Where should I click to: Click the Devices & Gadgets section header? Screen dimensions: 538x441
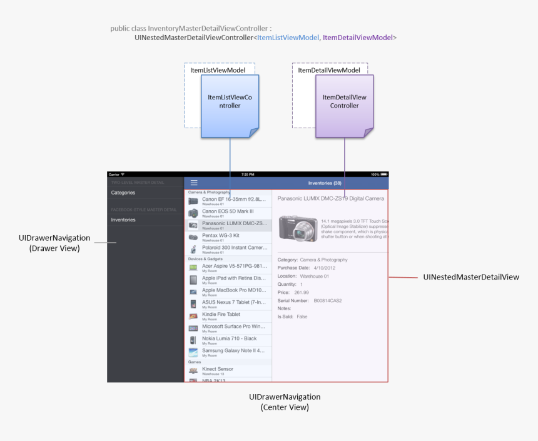tap(205, 259)
